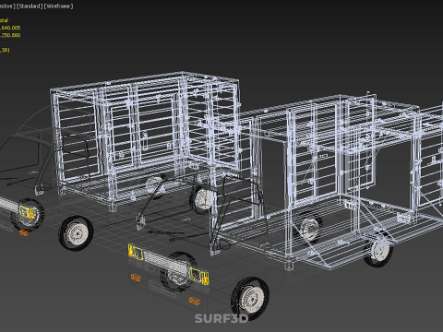Click the yellow statistic ending in 640.005
The height and width of the screenshot is (332, 443).
(x=10, y=28)
